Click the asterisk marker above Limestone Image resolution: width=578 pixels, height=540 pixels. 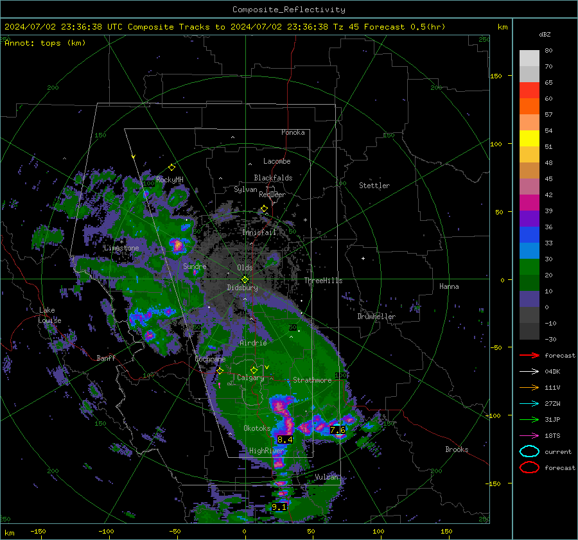[121, 242]
